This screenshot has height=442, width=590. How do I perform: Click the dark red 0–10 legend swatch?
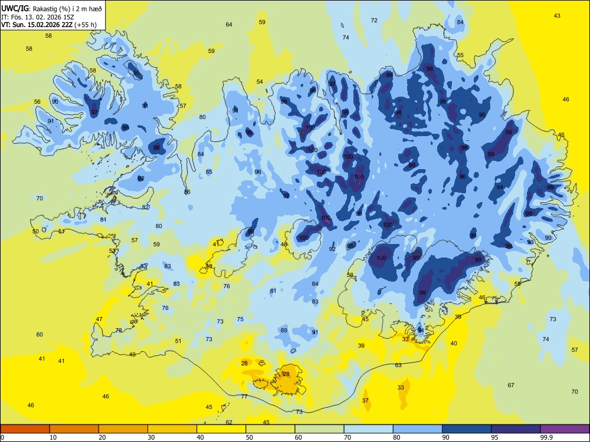point(25,429)
